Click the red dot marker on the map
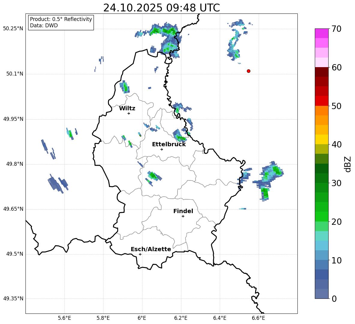The height and width of the screenshot is (324, 355). [x=249, y=71]
